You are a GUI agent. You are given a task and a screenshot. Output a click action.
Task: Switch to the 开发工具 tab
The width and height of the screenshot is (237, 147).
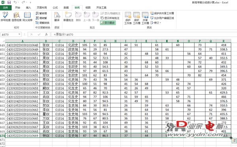click(101, 7)
